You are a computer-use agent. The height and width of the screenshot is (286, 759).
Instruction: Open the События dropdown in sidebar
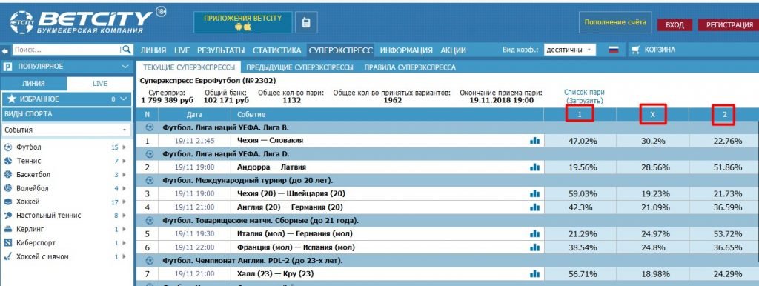[66, 130]
